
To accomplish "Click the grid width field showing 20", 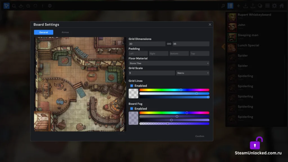I will click(x=147, y=44).
